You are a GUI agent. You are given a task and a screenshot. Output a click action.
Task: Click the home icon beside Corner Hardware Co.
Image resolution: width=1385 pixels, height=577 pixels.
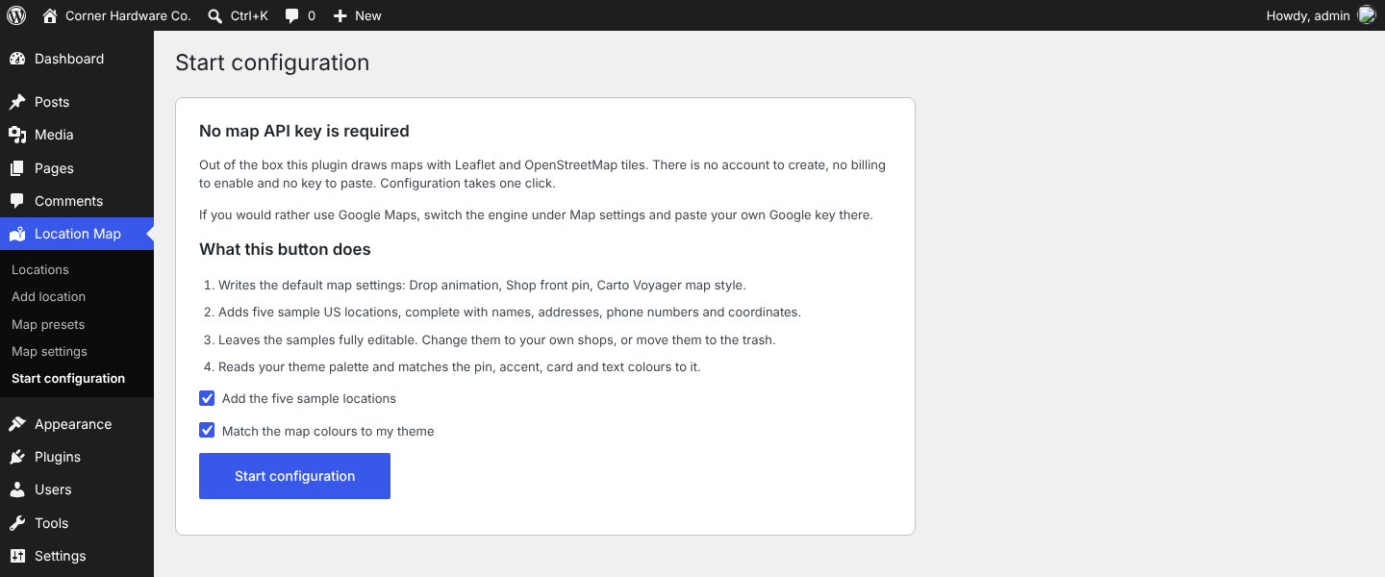click(50, 15)
